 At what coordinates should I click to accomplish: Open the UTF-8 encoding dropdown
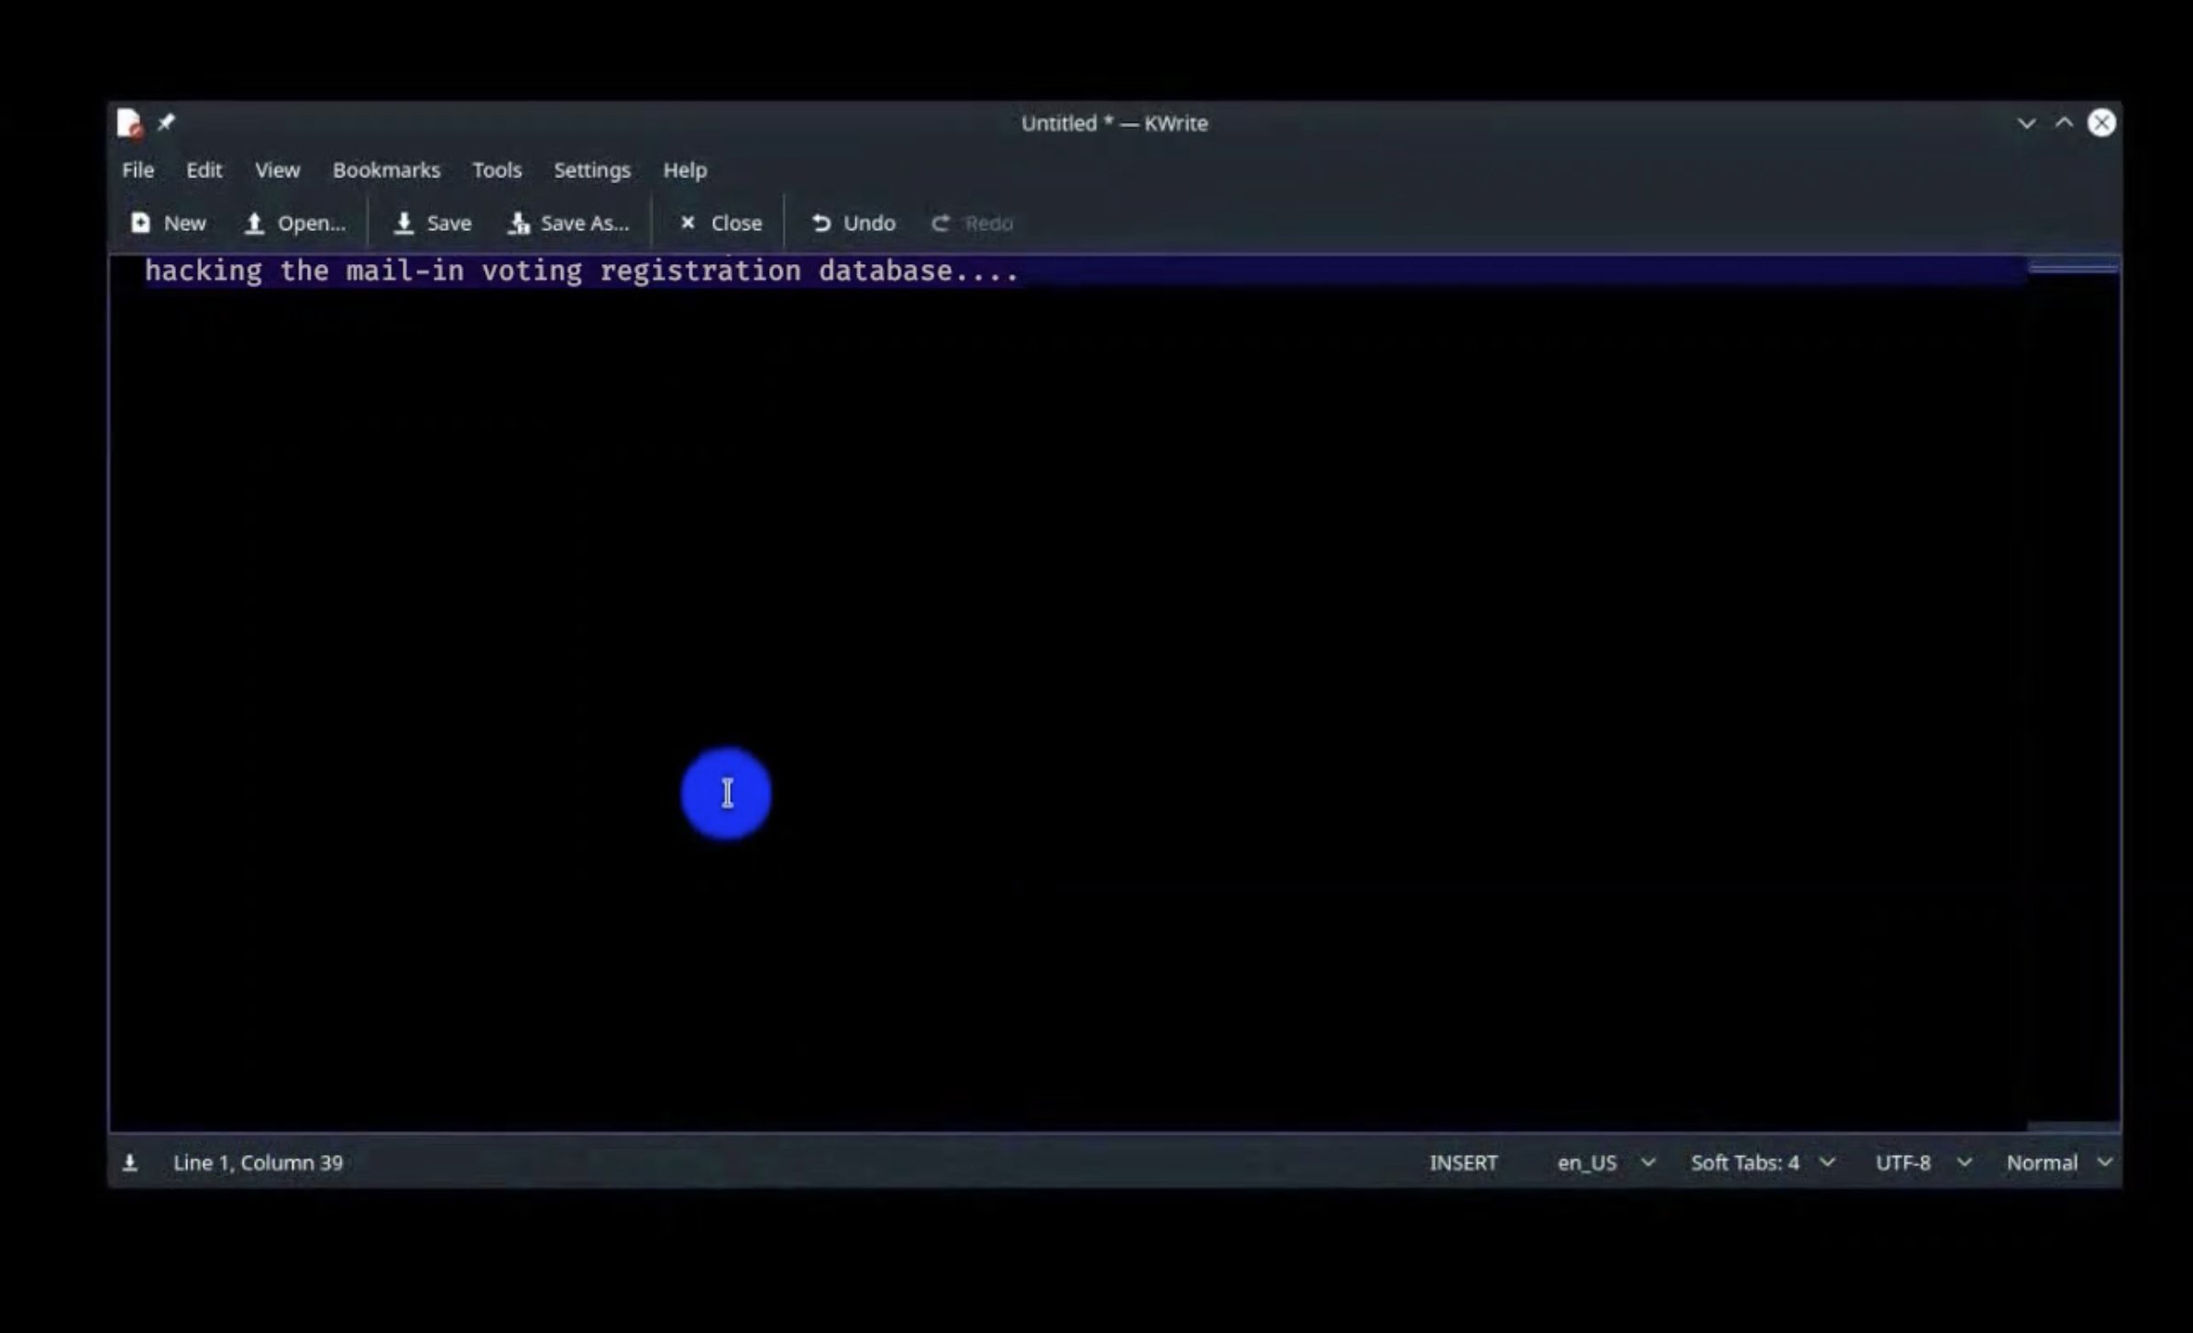coord(1902,1162)
